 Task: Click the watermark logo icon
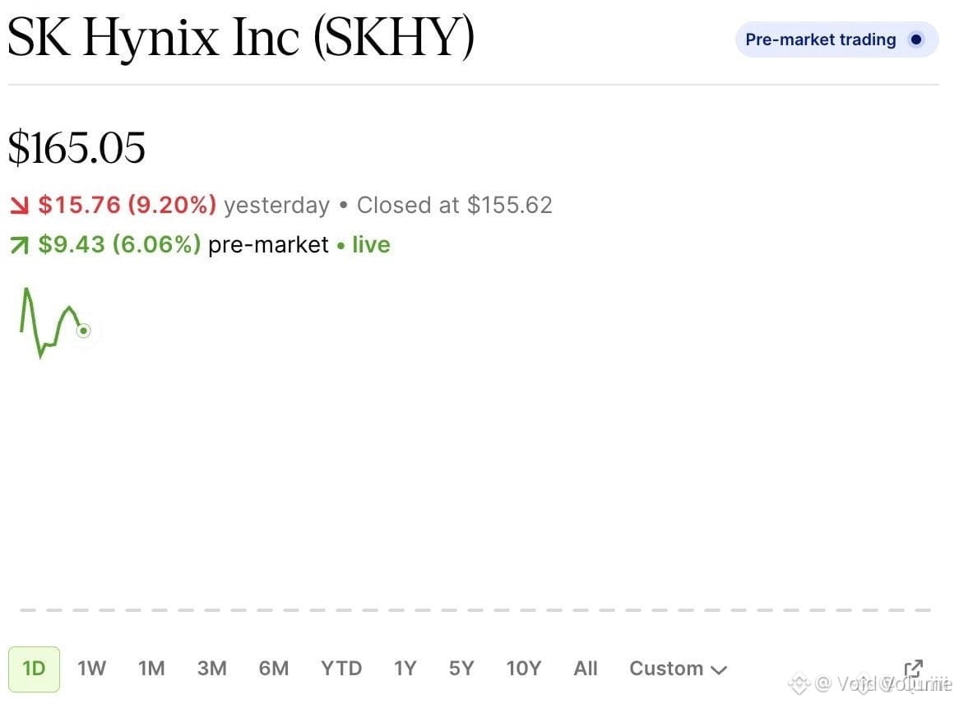tap(799, 683)
